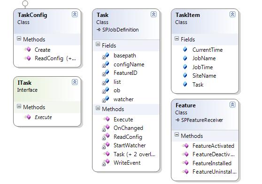Select the FeatureActivated method name

[213, 146]
